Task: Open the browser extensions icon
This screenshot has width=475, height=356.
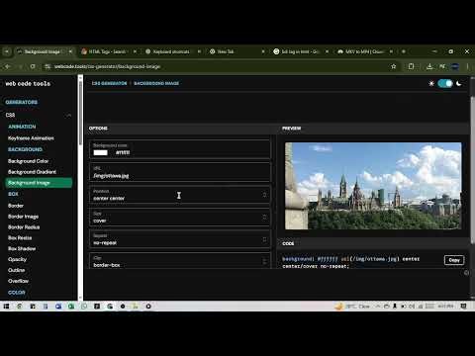Action: click(x=411, y=66)
